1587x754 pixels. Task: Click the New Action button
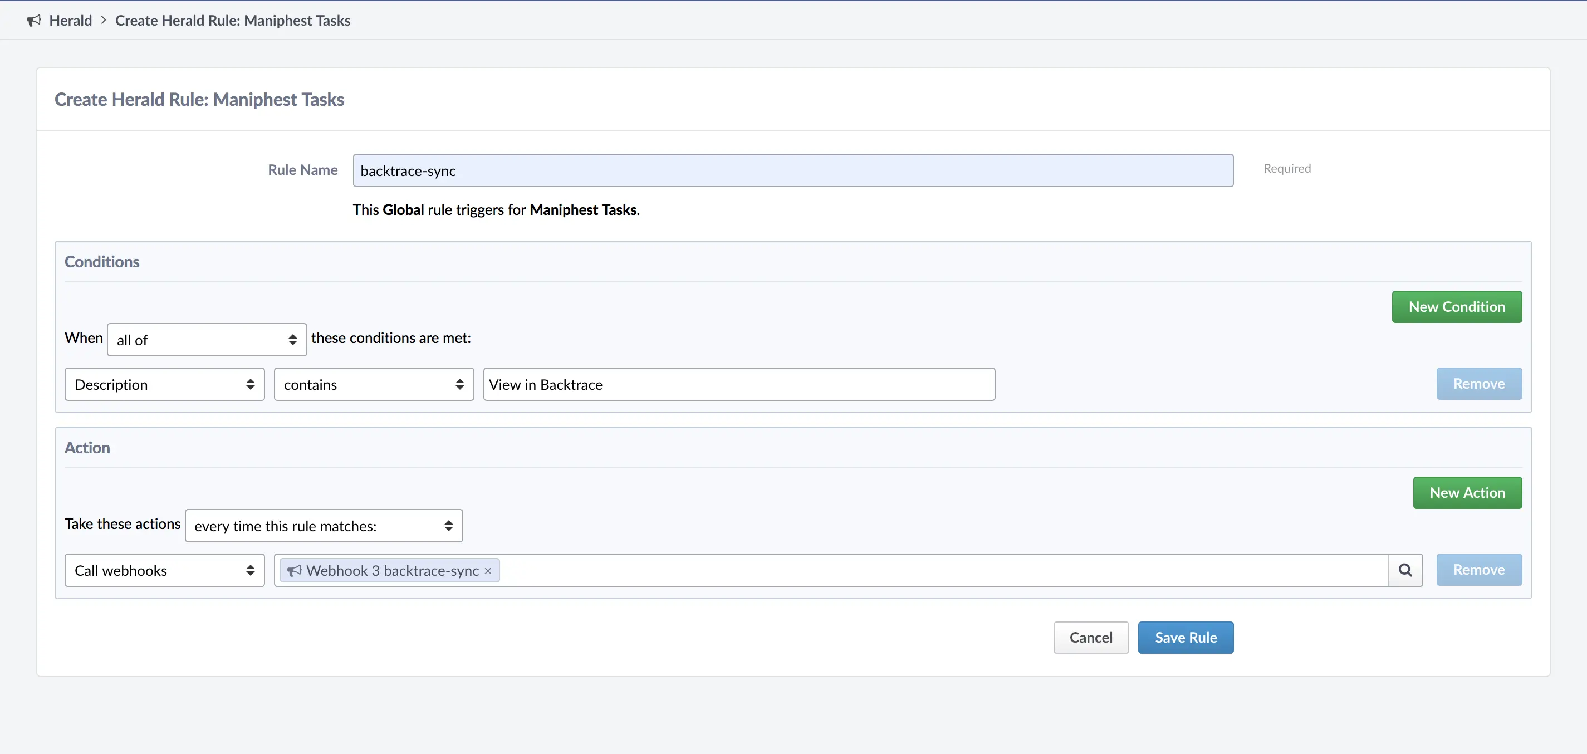1466,493
